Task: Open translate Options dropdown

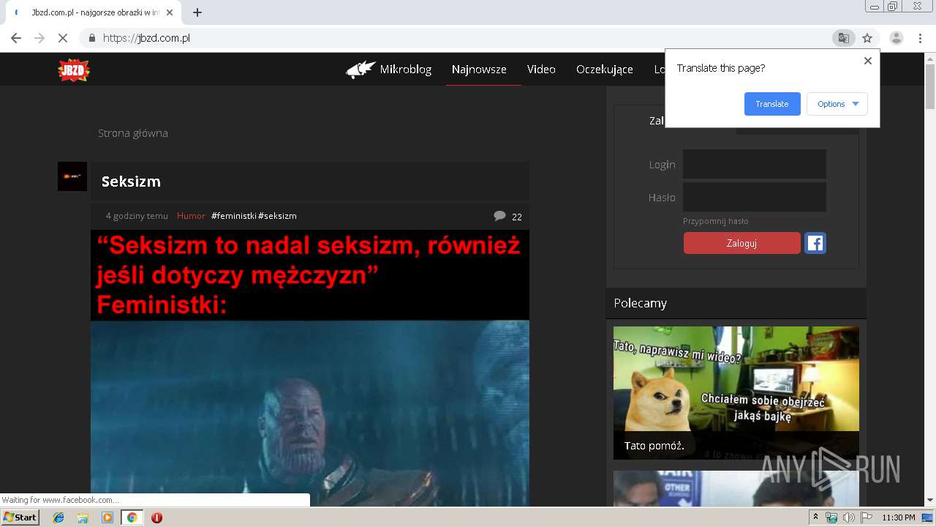Action: click(x=837, y=104)
